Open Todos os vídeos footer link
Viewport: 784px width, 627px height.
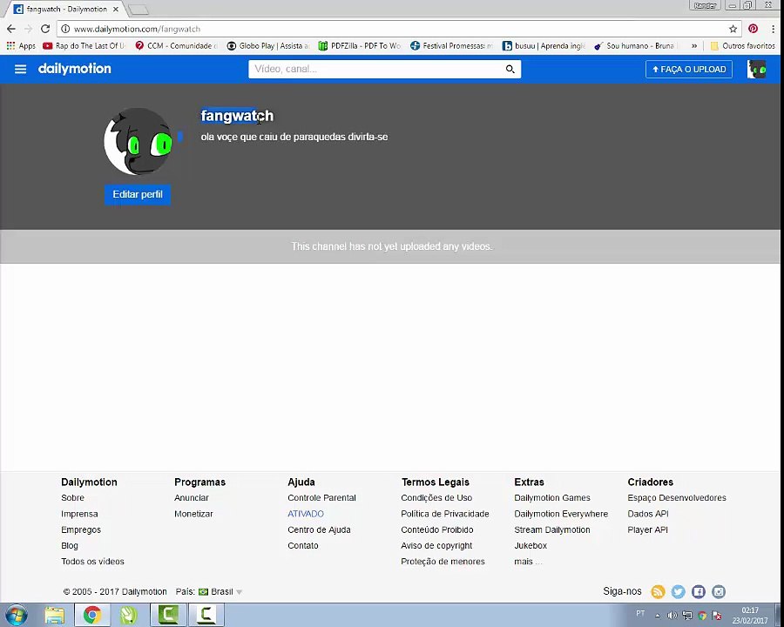(x=92, y=562)
